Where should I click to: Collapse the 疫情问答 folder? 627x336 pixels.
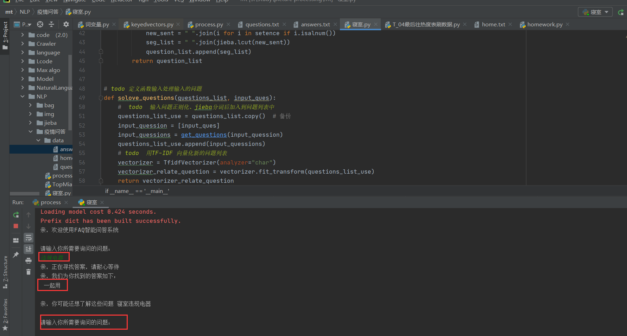[30, 131]
